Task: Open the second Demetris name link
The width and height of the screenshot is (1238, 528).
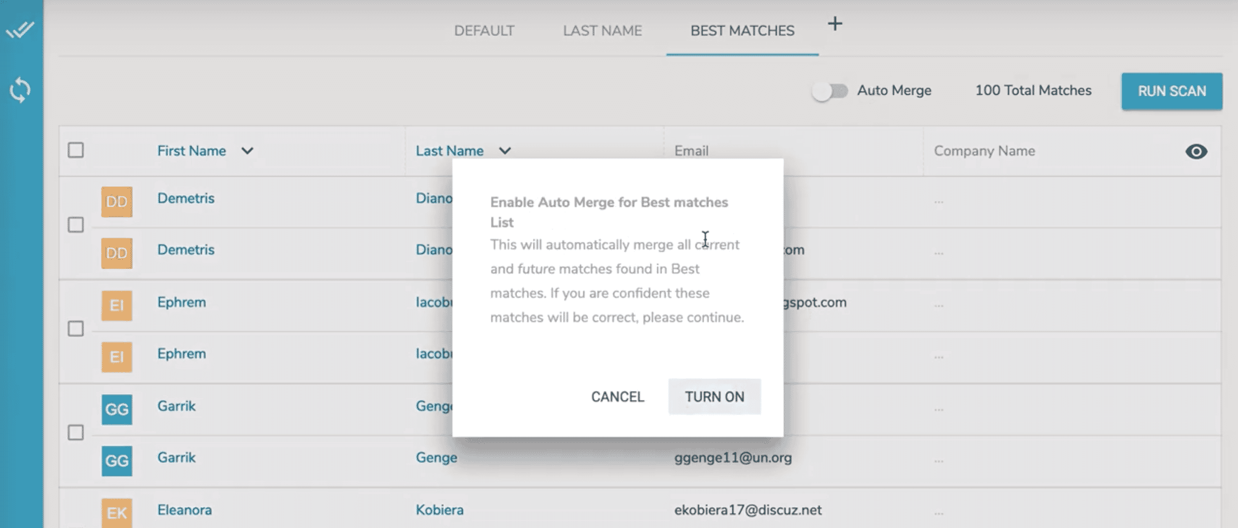Action: click(186, 249)
